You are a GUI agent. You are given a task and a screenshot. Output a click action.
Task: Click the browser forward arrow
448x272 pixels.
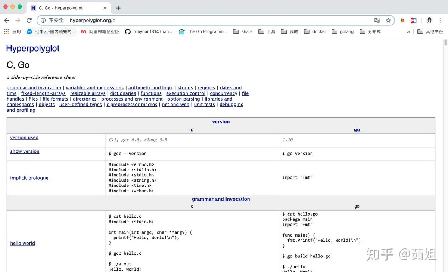(18, 21)
